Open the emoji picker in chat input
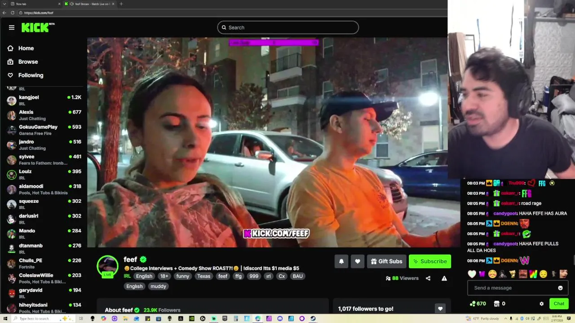The height and width of the screenshot is (323, 575). tap(560, 288)
